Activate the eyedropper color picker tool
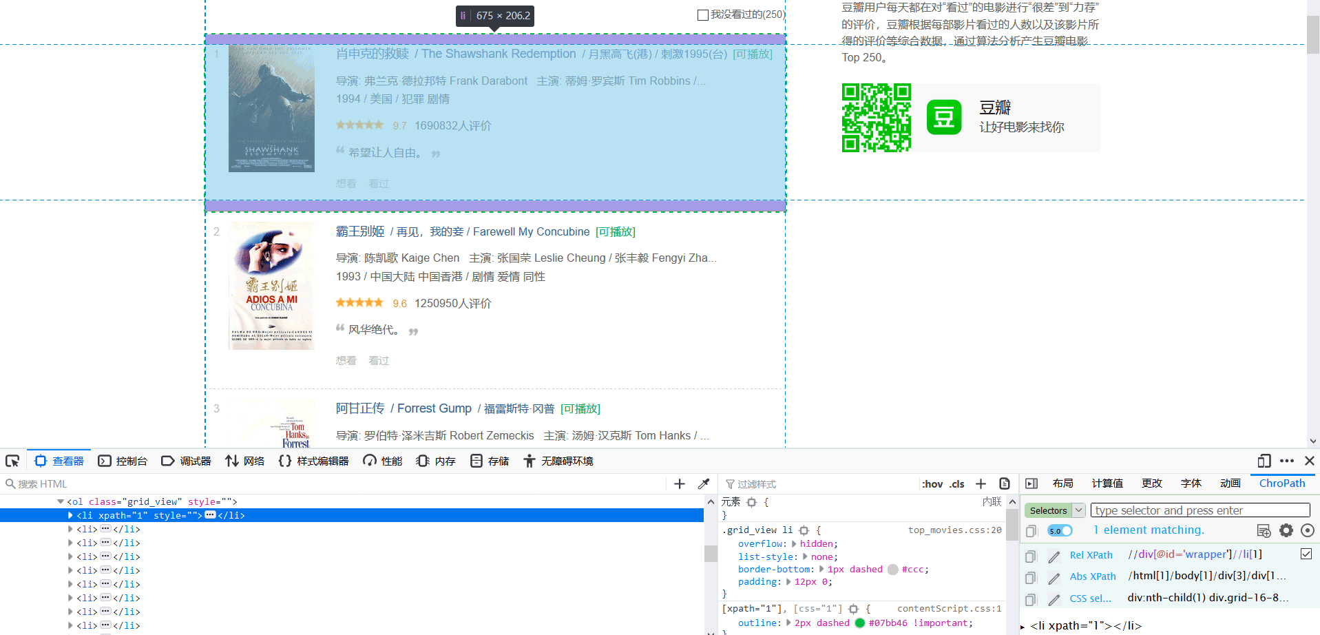This screenshot has width=1320, height=635. (x=704, y=483)
